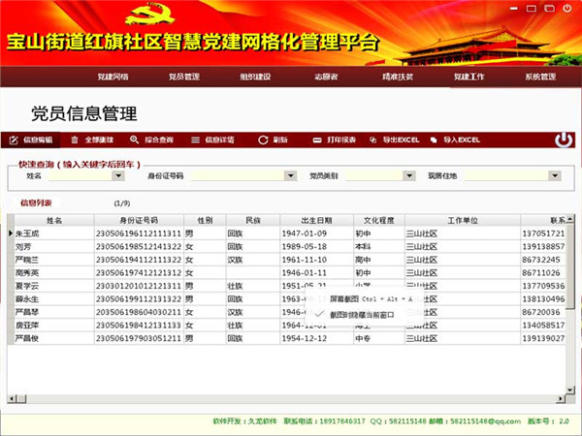The width and height of the screenshot is (582, 436).
Task: Click the 信息详情 button label
Action: [x=220, y=140]
